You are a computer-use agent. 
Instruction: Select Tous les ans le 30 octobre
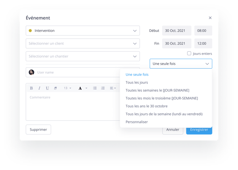tap(146, 106)
